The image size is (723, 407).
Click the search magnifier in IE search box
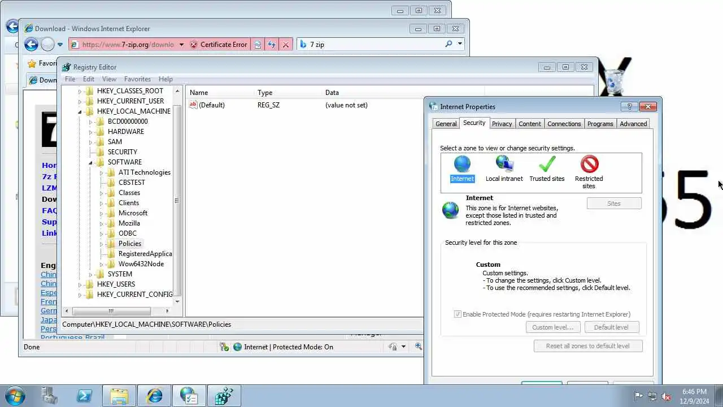(x=448, y=44)
